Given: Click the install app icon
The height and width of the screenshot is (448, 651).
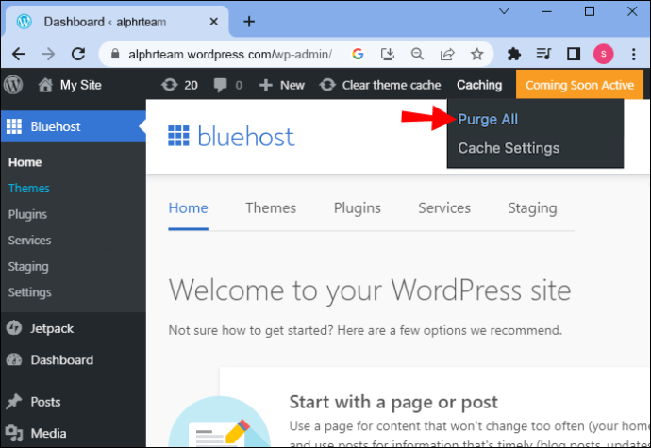Looking at the screenshot, I should point(388,54).
